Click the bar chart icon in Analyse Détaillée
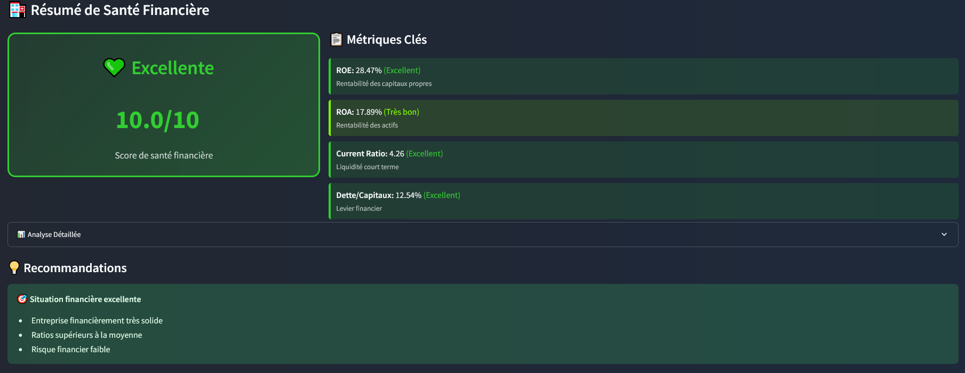965x373 pixels. pyautogui.click(x=21, y=234)
